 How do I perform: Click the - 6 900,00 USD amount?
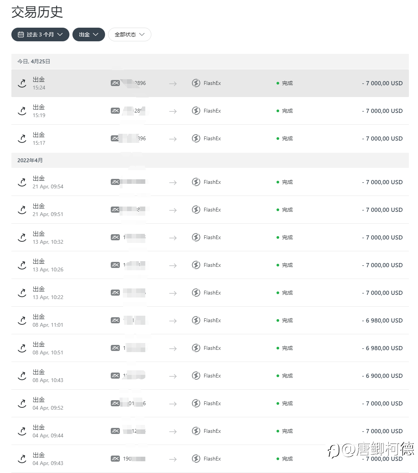382,376
